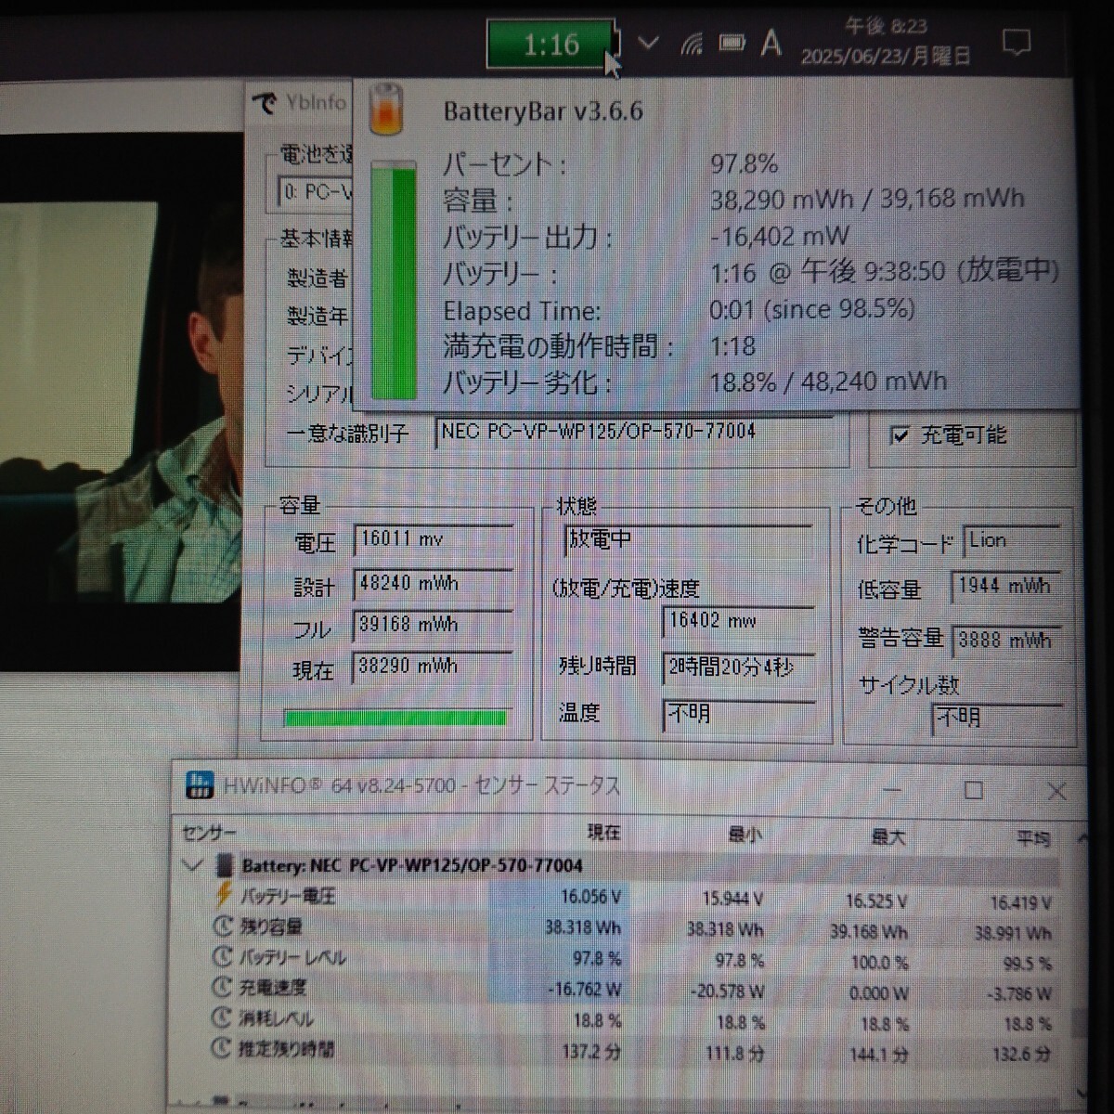Image resolution: width=1114 pixels, height=1114 pixels.
Task: Click the full capacity field 39168 mWh
Action: pyautogui.click(x=433, y=625)
